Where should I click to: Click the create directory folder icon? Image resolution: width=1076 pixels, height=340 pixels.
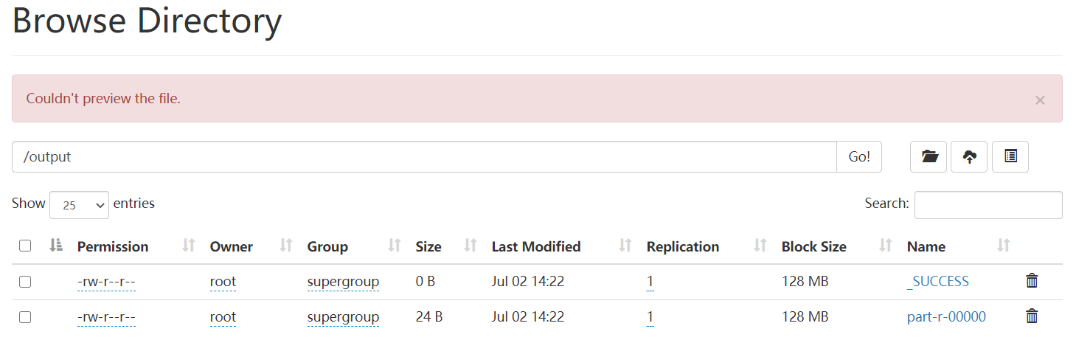tap(929, 157)
